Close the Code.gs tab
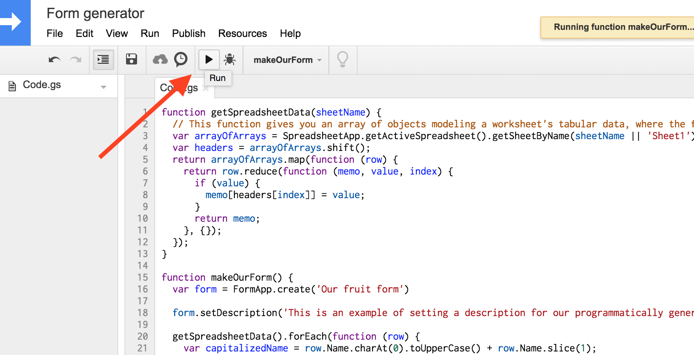Image resolution: width=694 pixels, height=355 pixels. coord(206,88)
